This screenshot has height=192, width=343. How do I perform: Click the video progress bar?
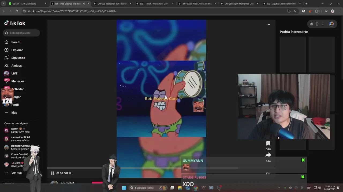click(x=161, y=168)
